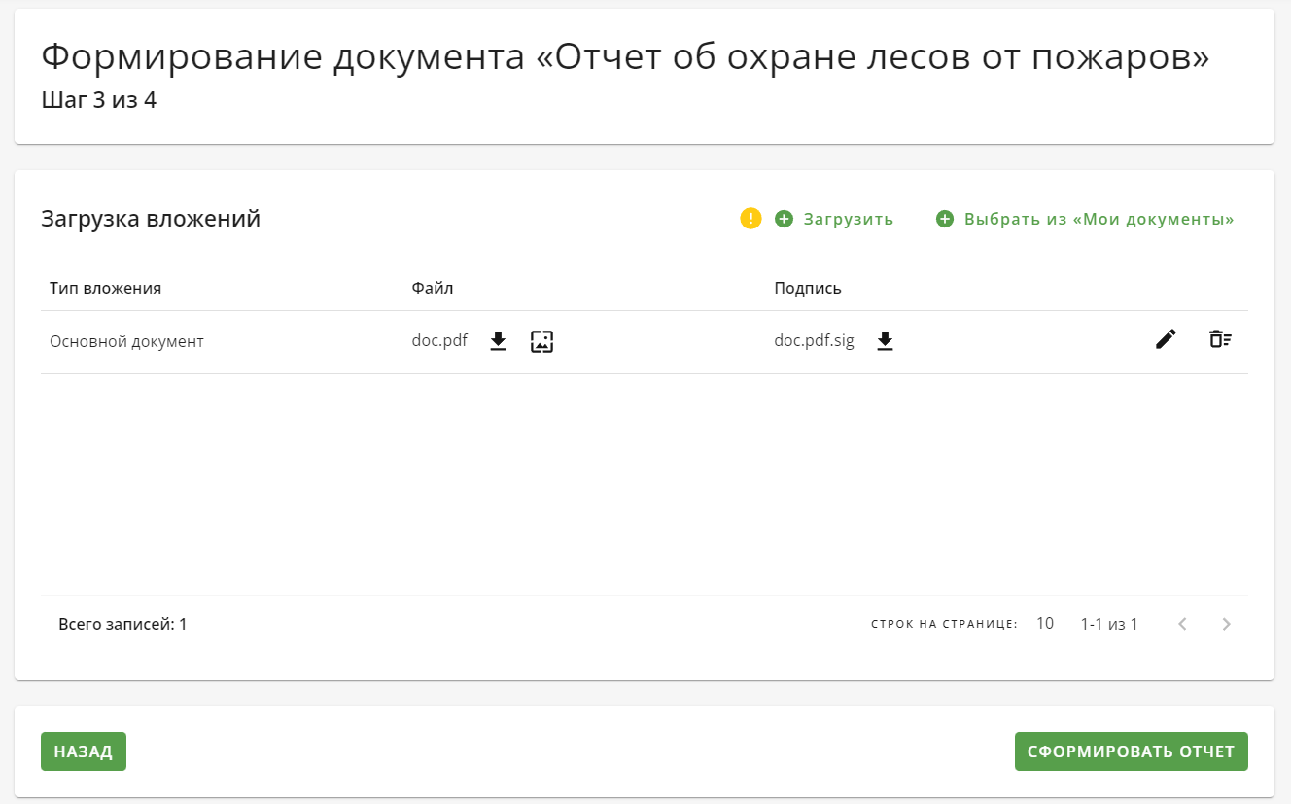
Task: Edit the Основной документ attachment with the pencil
Action: [1166, 339]
